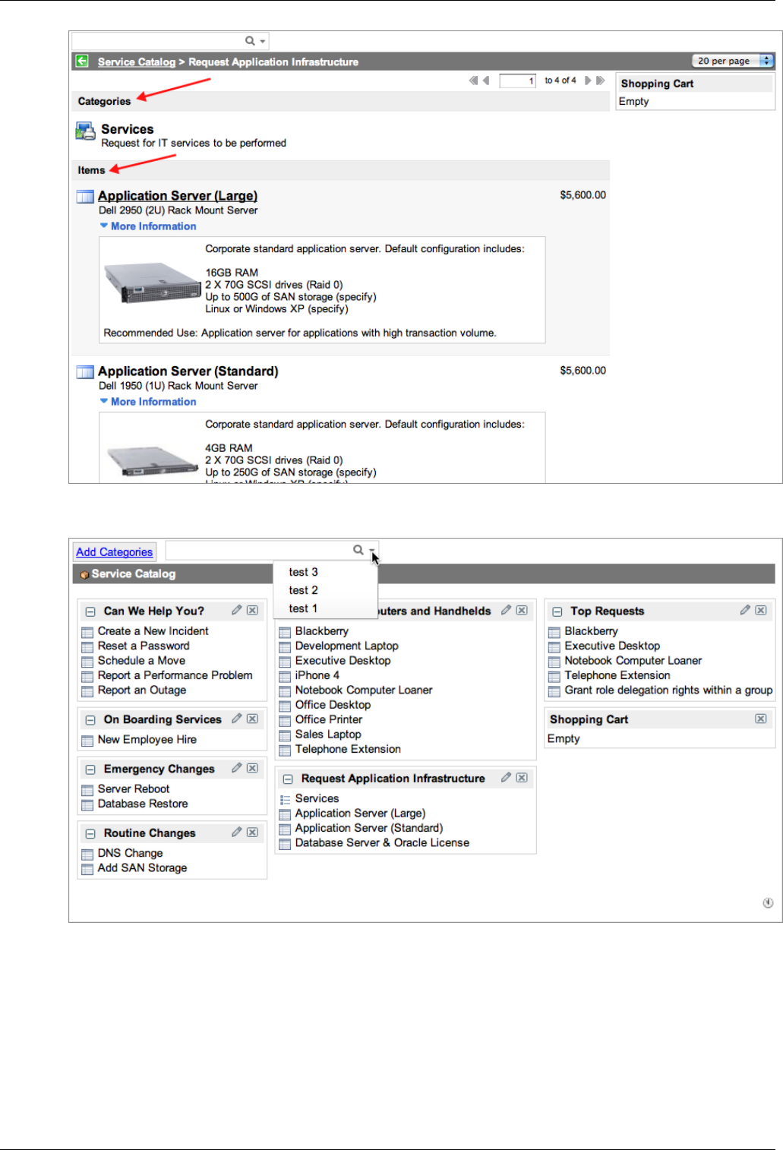The width and height of the screenshot is (783, 1150).
Task: Open iPhone 4 catalog item
Action: click(317, 675)
